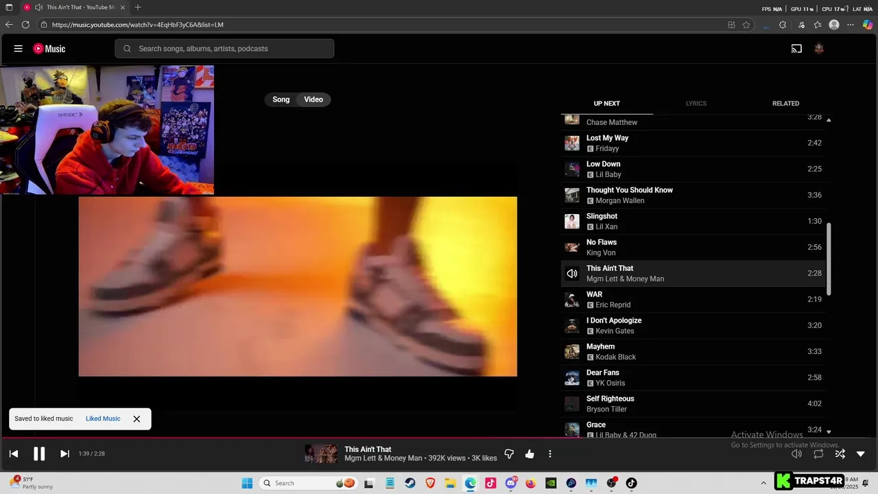Open King Von artist link
The height and width of the screenshot is (494, 878).
(601, 252)
